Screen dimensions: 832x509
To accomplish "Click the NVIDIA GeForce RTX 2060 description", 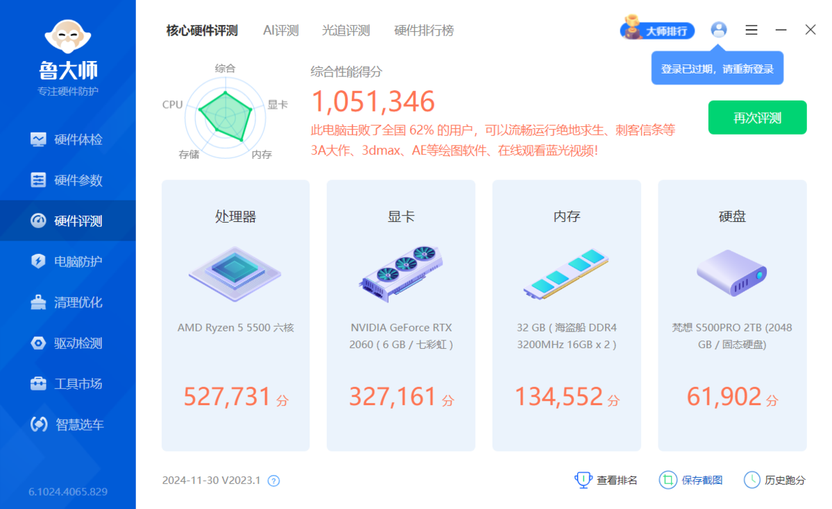I will (x=401, y=336).
